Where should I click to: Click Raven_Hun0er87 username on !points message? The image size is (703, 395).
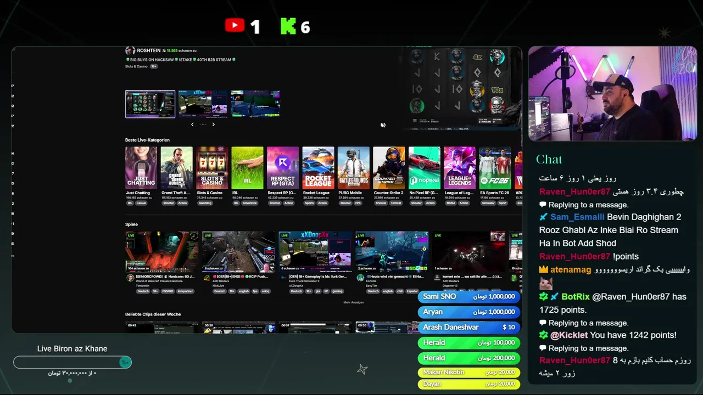pyautogui.click(x=574, y=256)
